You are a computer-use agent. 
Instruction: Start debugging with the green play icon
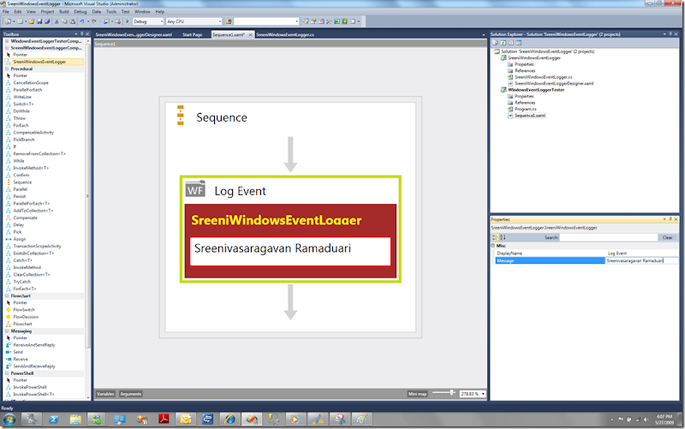coord(127,21)
